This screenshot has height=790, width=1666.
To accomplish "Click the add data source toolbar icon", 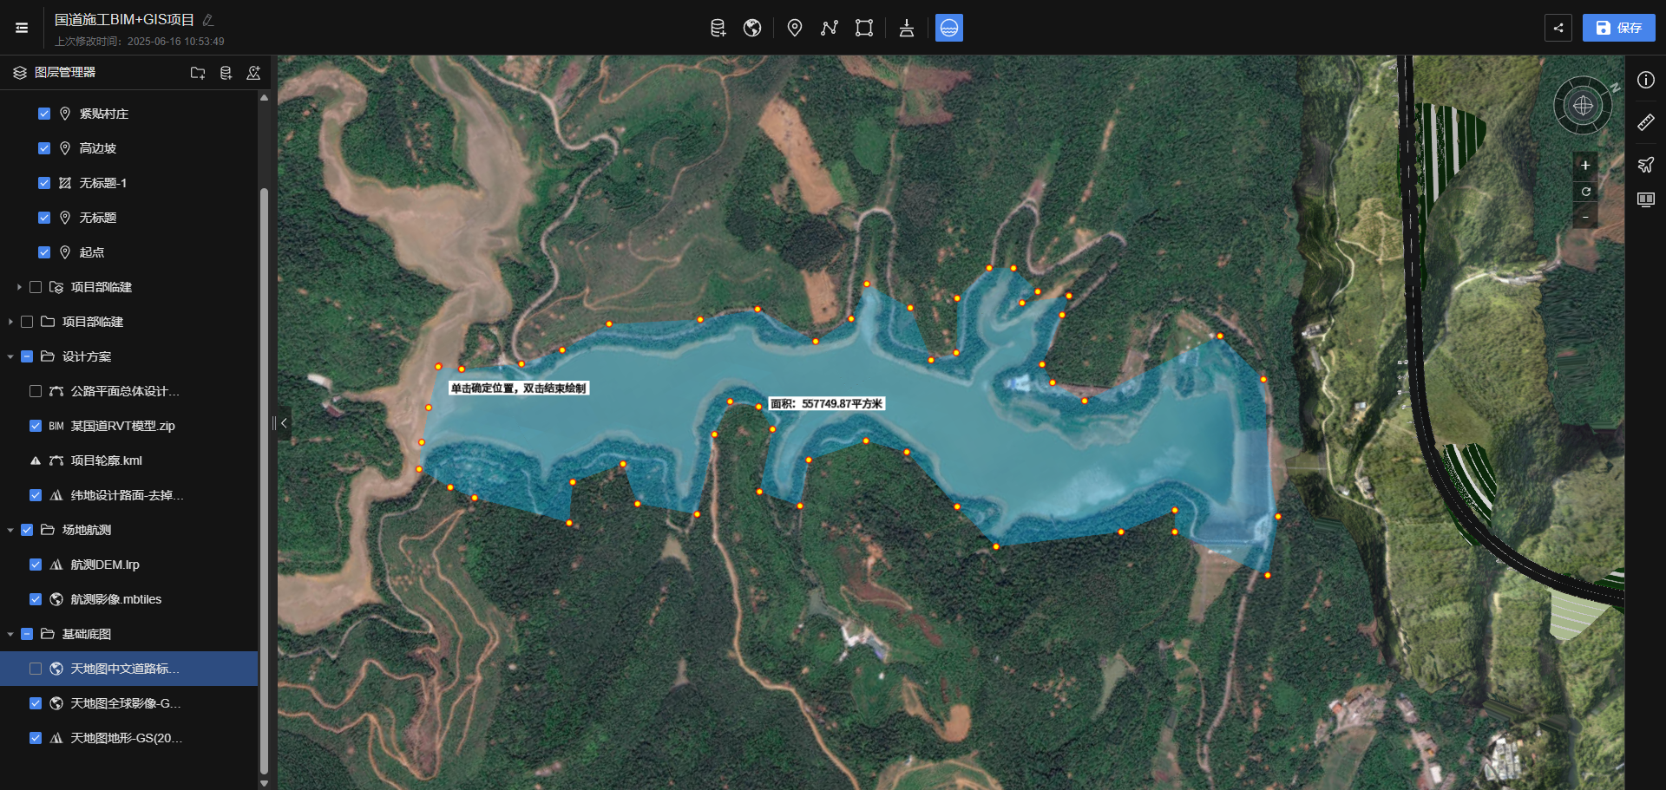I will pyautogui.click(x=718, y=29).
